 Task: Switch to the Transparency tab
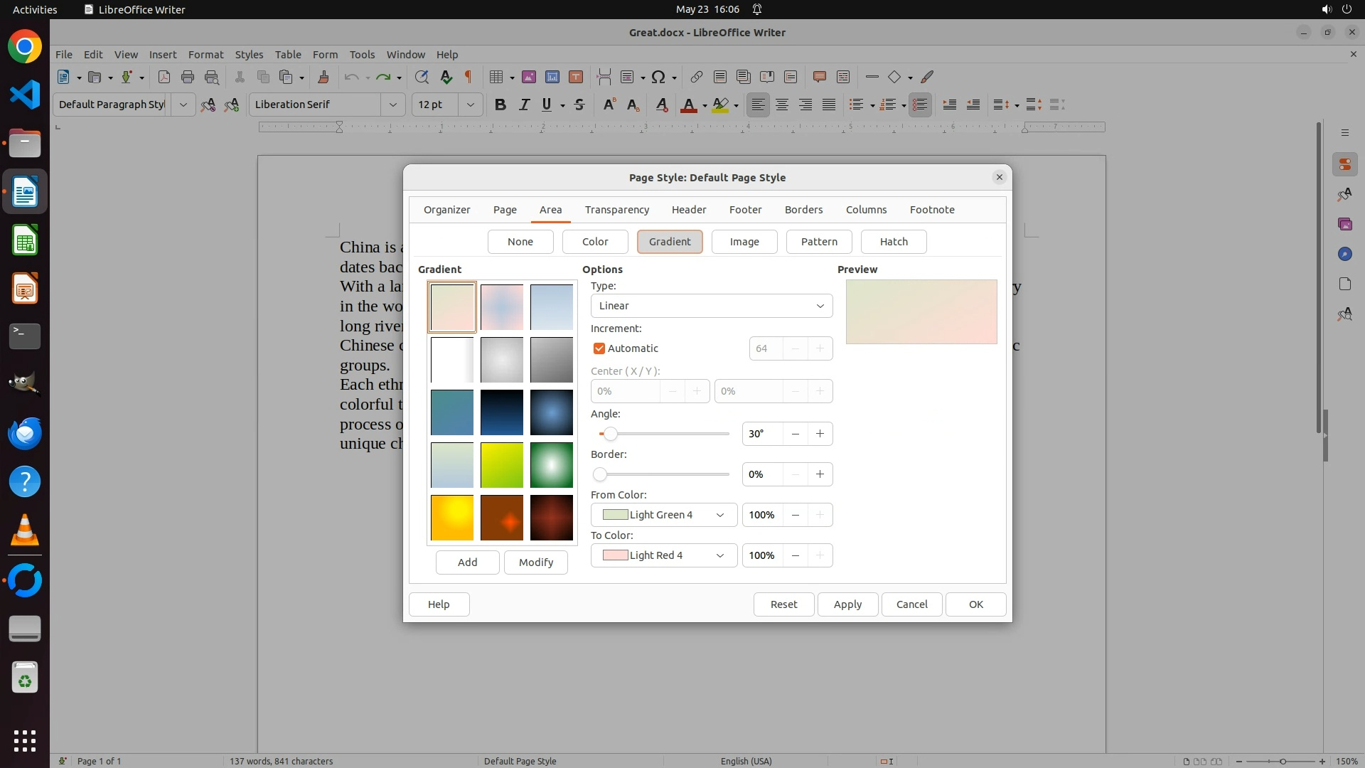(616, 210)
